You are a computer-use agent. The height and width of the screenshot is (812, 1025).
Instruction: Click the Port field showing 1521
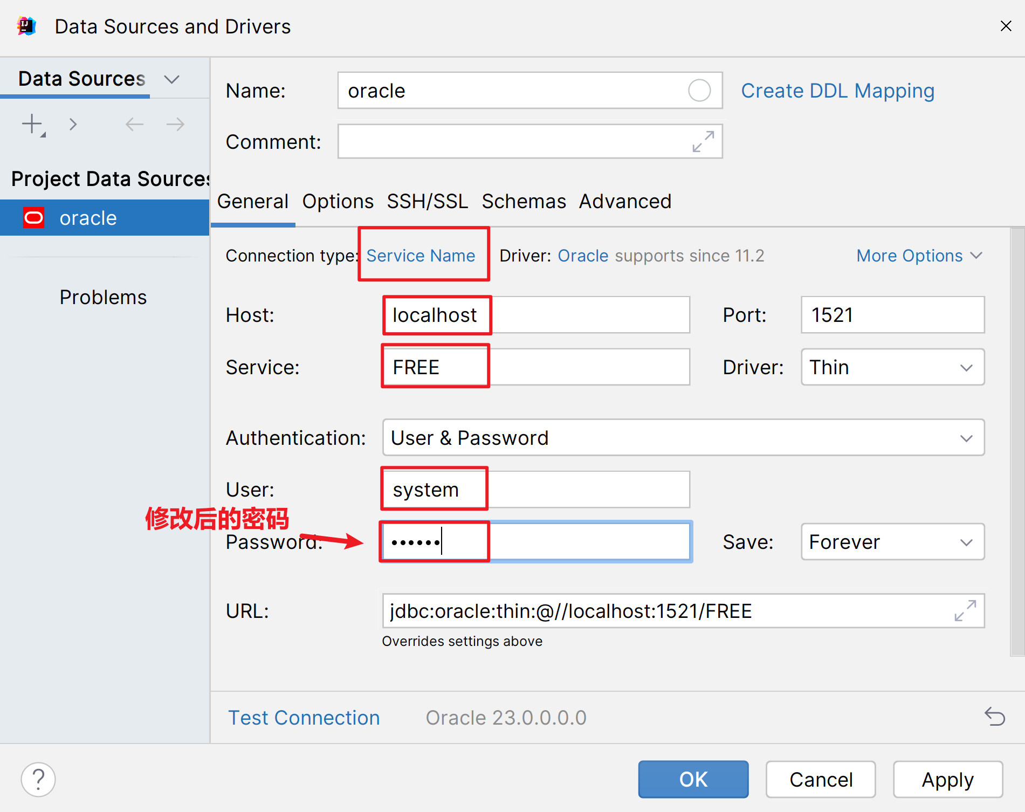point(892,315)
